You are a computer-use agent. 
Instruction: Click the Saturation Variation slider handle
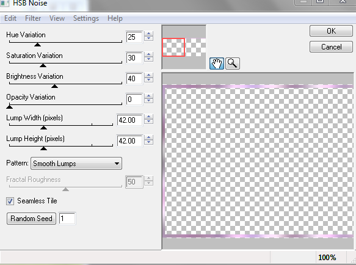point(43,65)
